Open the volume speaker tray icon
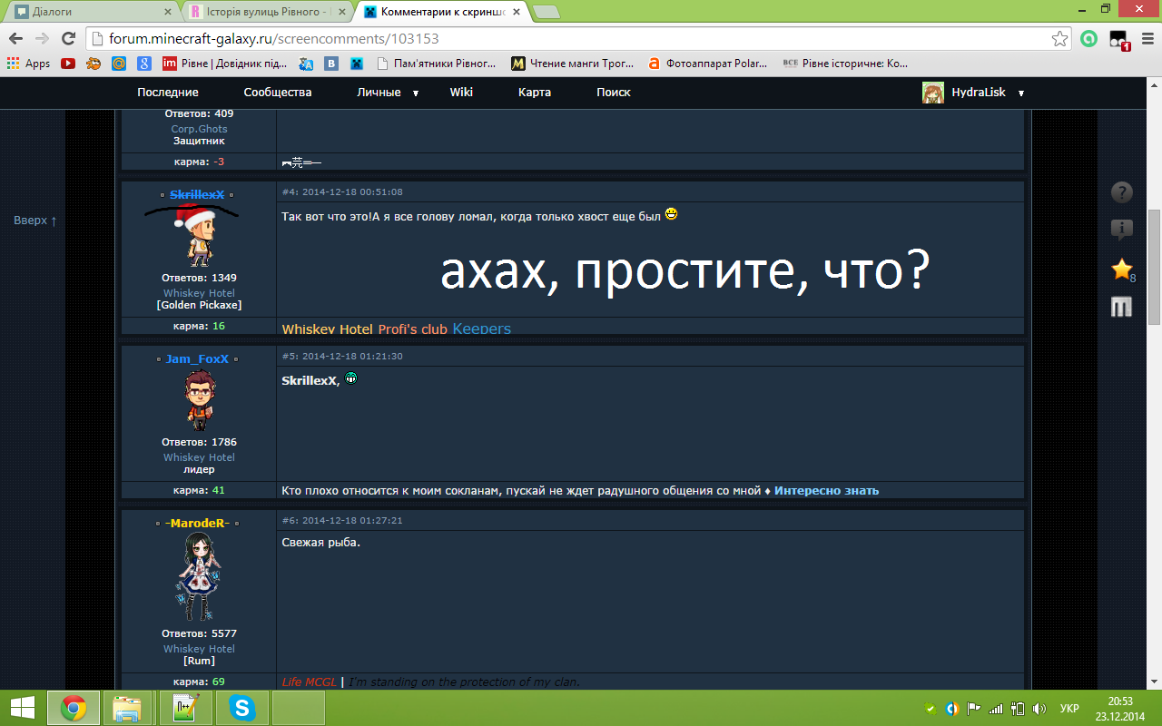 point(1039,709)
